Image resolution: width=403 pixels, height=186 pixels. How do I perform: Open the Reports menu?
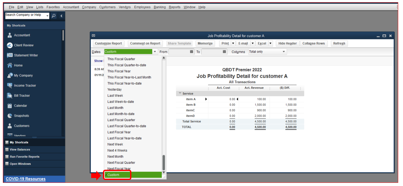pos(174,7)
